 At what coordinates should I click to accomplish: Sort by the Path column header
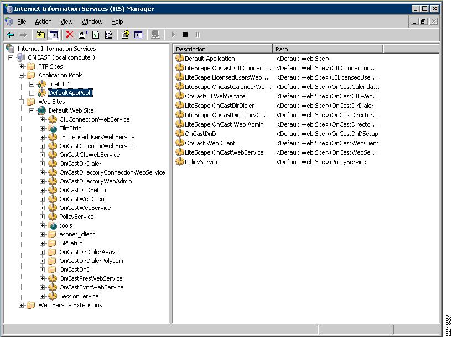(x=328, y=49)
